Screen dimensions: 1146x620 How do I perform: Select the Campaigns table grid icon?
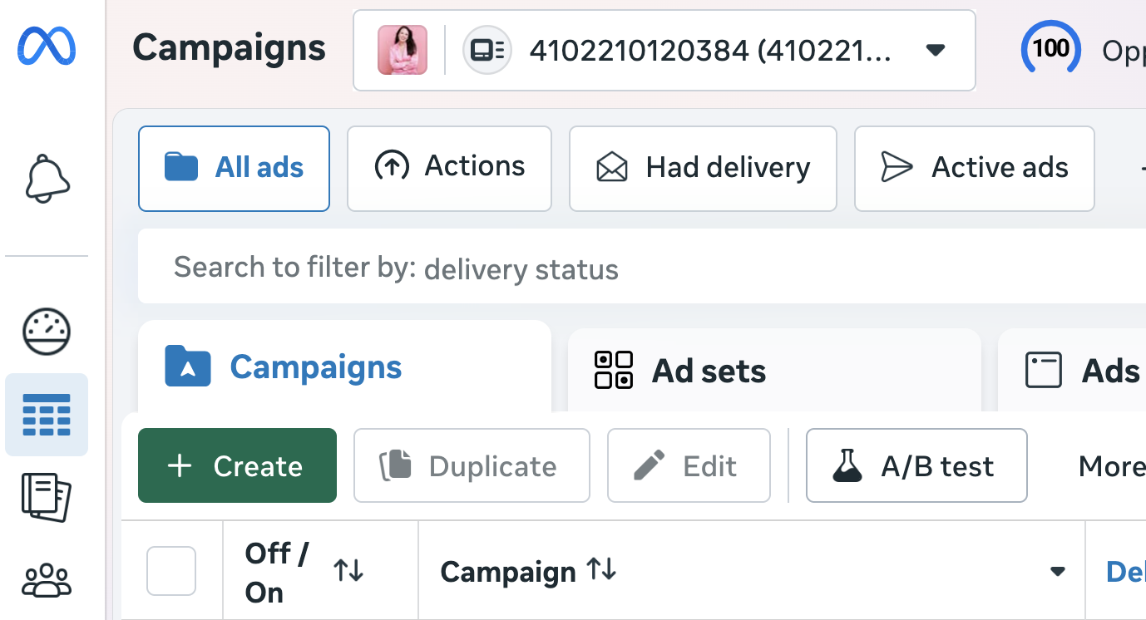tap(47, 415)
